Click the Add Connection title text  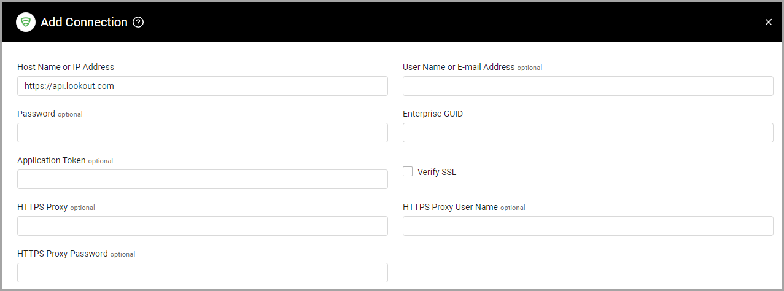(x=84, y=23)
